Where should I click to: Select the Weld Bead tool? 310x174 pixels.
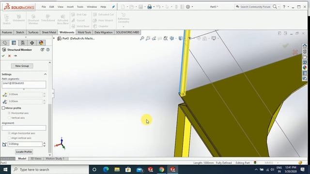click(x=80, y=26)
